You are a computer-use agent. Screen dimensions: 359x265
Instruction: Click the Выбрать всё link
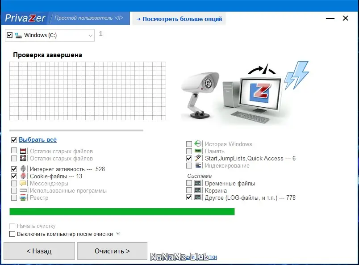coord(38,139)
